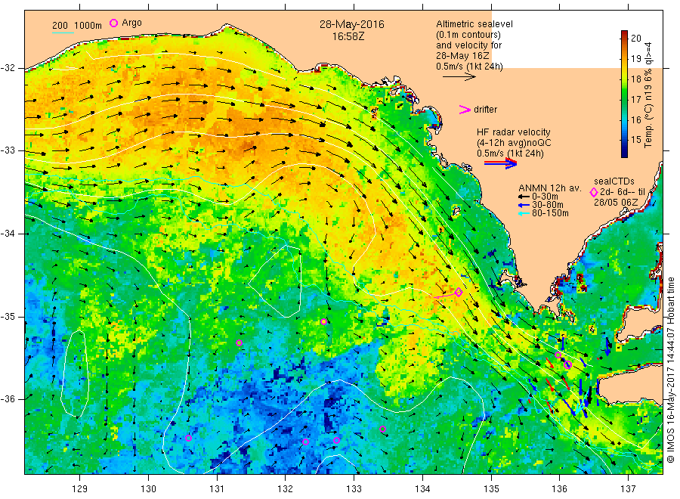Click the latitude axis label -36
The image size is (680, 499).
8,399
